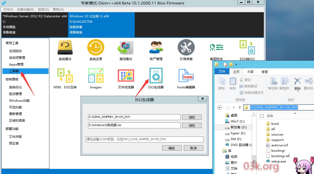Select 系统优化 in the sidebar
Screen dimensions: 314x174
pos(15,87)
